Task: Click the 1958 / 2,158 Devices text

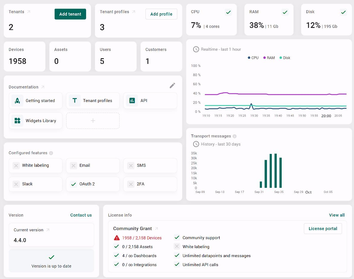Action: [142, 238]
